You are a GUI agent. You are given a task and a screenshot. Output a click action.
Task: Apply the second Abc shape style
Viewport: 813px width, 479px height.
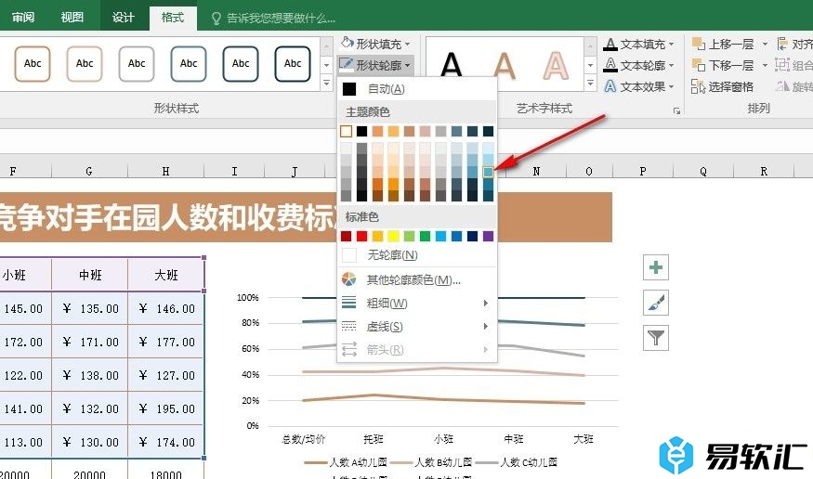click(x=85, y=64)
